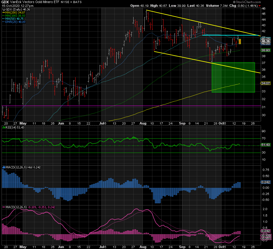Click the High 40.67 value
This screenshot has width=273, height=249.
159,6
